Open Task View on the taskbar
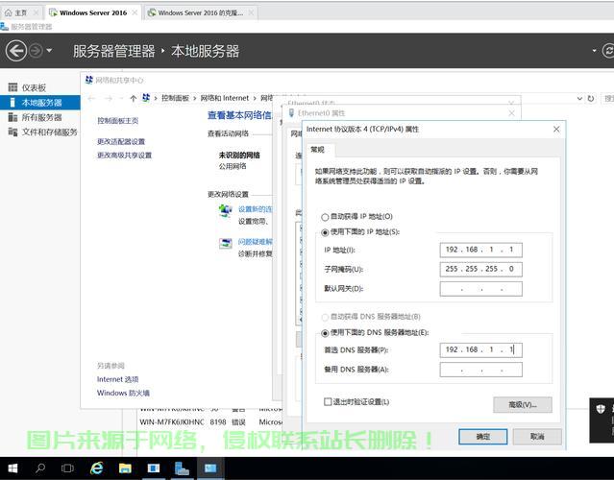This screenshot has width=614, height=480. coord(67,468)
